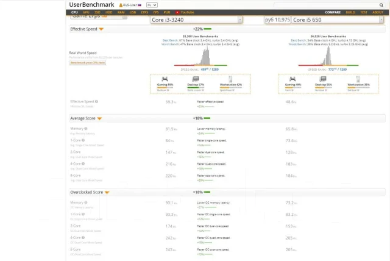Screen dimensions: 390x261
Task: Go to the TEST page
Action: (x=364, y=12)
